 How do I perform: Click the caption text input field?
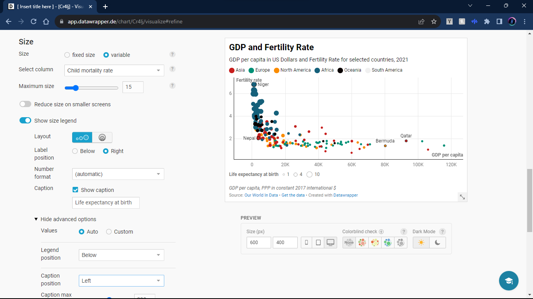click(106, 202)
